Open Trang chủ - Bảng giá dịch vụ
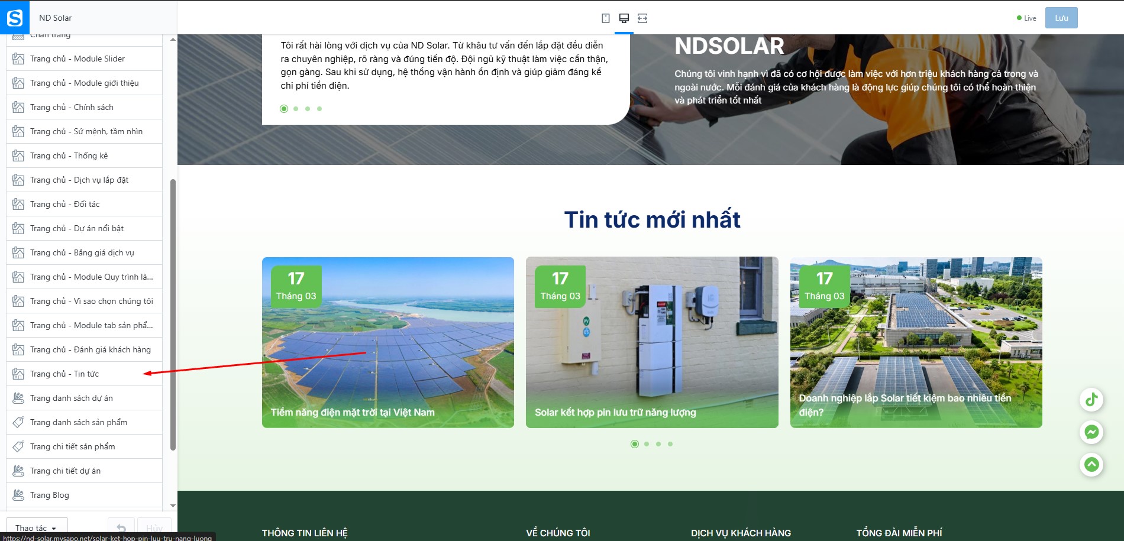This screenshot has width=1124, height=541. coord(84,252)
